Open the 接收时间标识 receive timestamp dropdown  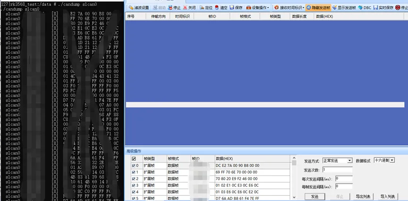tap(289, 8)
